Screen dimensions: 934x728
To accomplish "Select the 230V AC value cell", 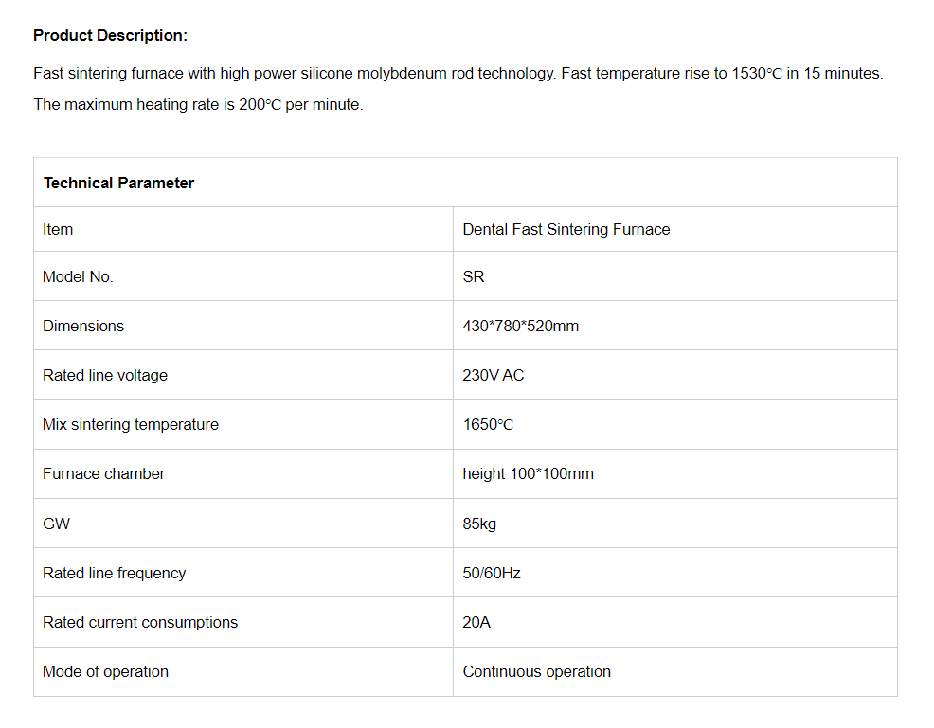I will tap(493, 375).
